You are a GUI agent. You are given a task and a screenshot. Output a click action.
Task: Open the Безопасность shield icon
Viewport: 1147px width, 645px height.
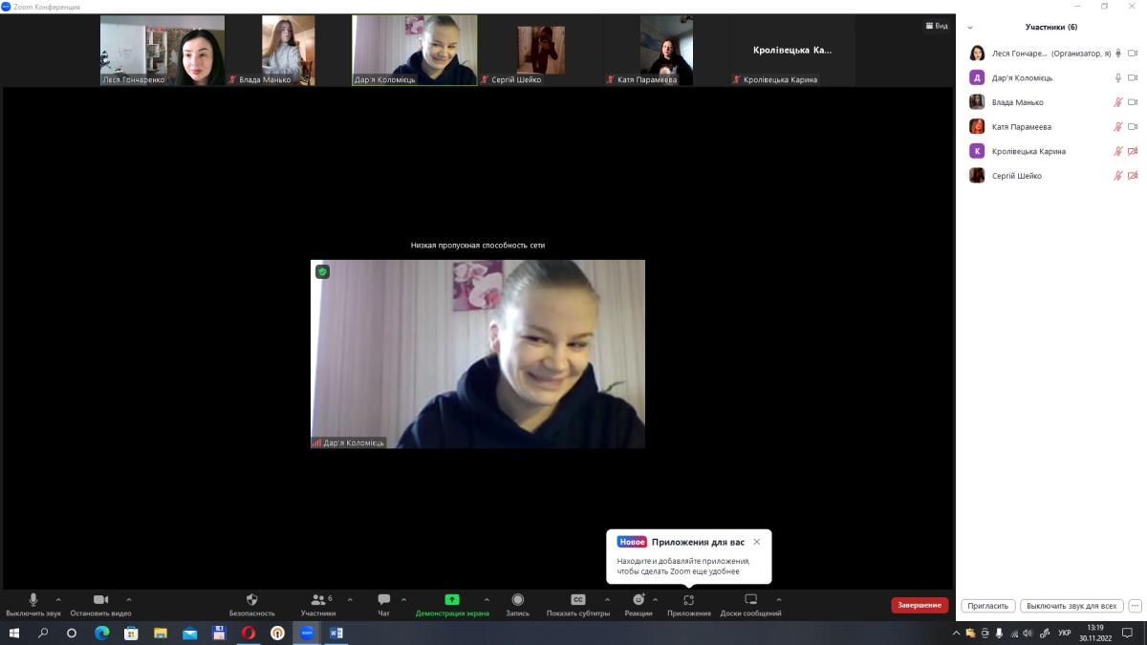click(251, 600)
